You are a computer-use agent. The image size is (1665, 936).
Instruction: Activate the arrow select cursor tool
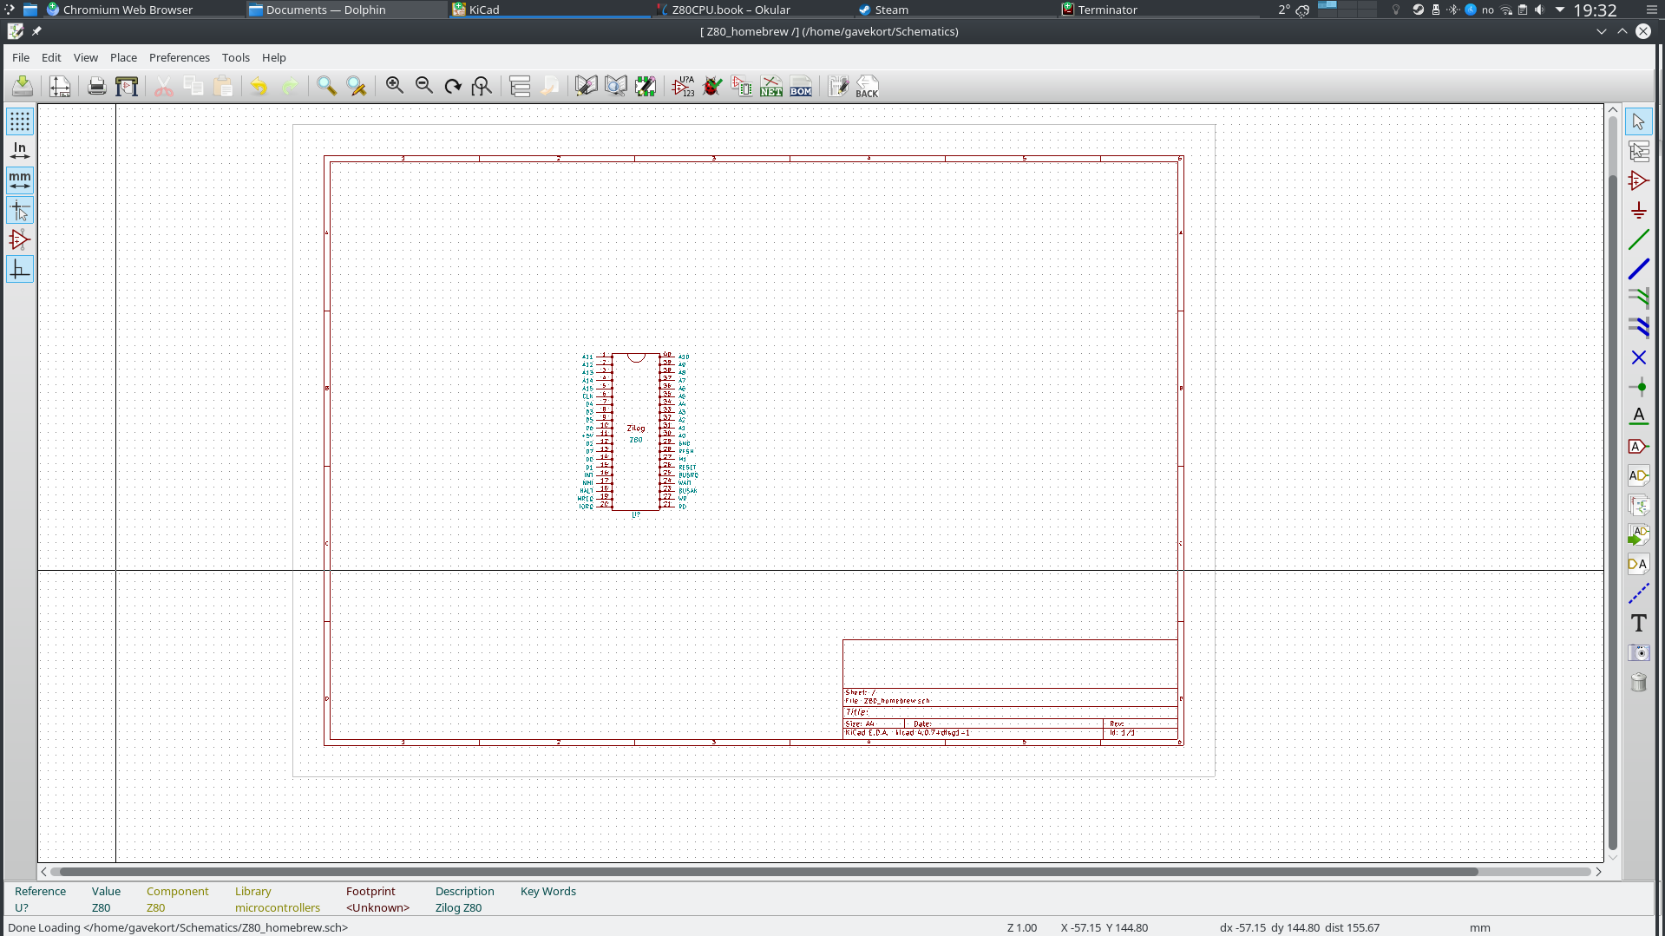pyautogui.click(x=1638, y=121)
